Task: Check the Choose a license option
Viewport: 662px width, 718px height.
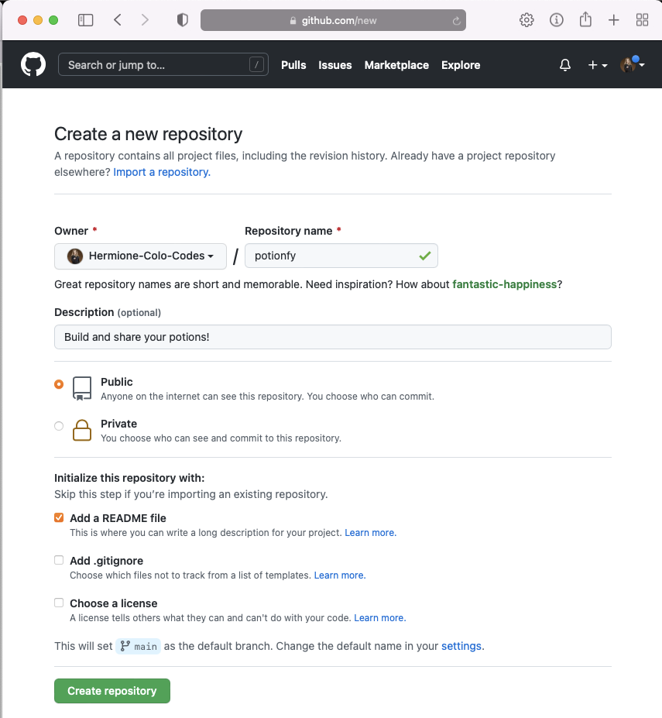Action: tap(59, 603)
